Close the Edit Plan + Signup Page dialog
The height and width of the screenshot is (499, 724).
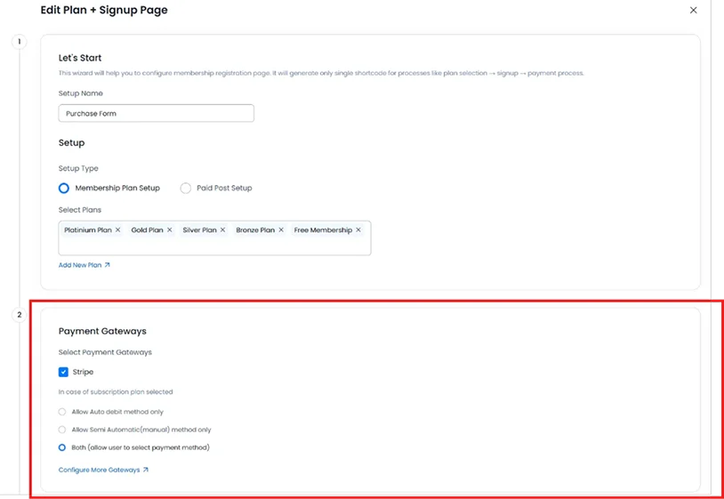[x=693, y=10]
